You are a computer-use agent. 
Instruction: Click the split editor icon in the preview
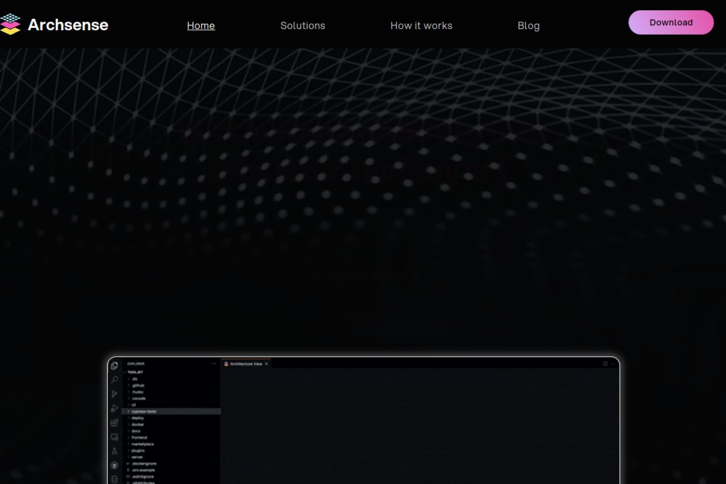[x=605, y=363]
